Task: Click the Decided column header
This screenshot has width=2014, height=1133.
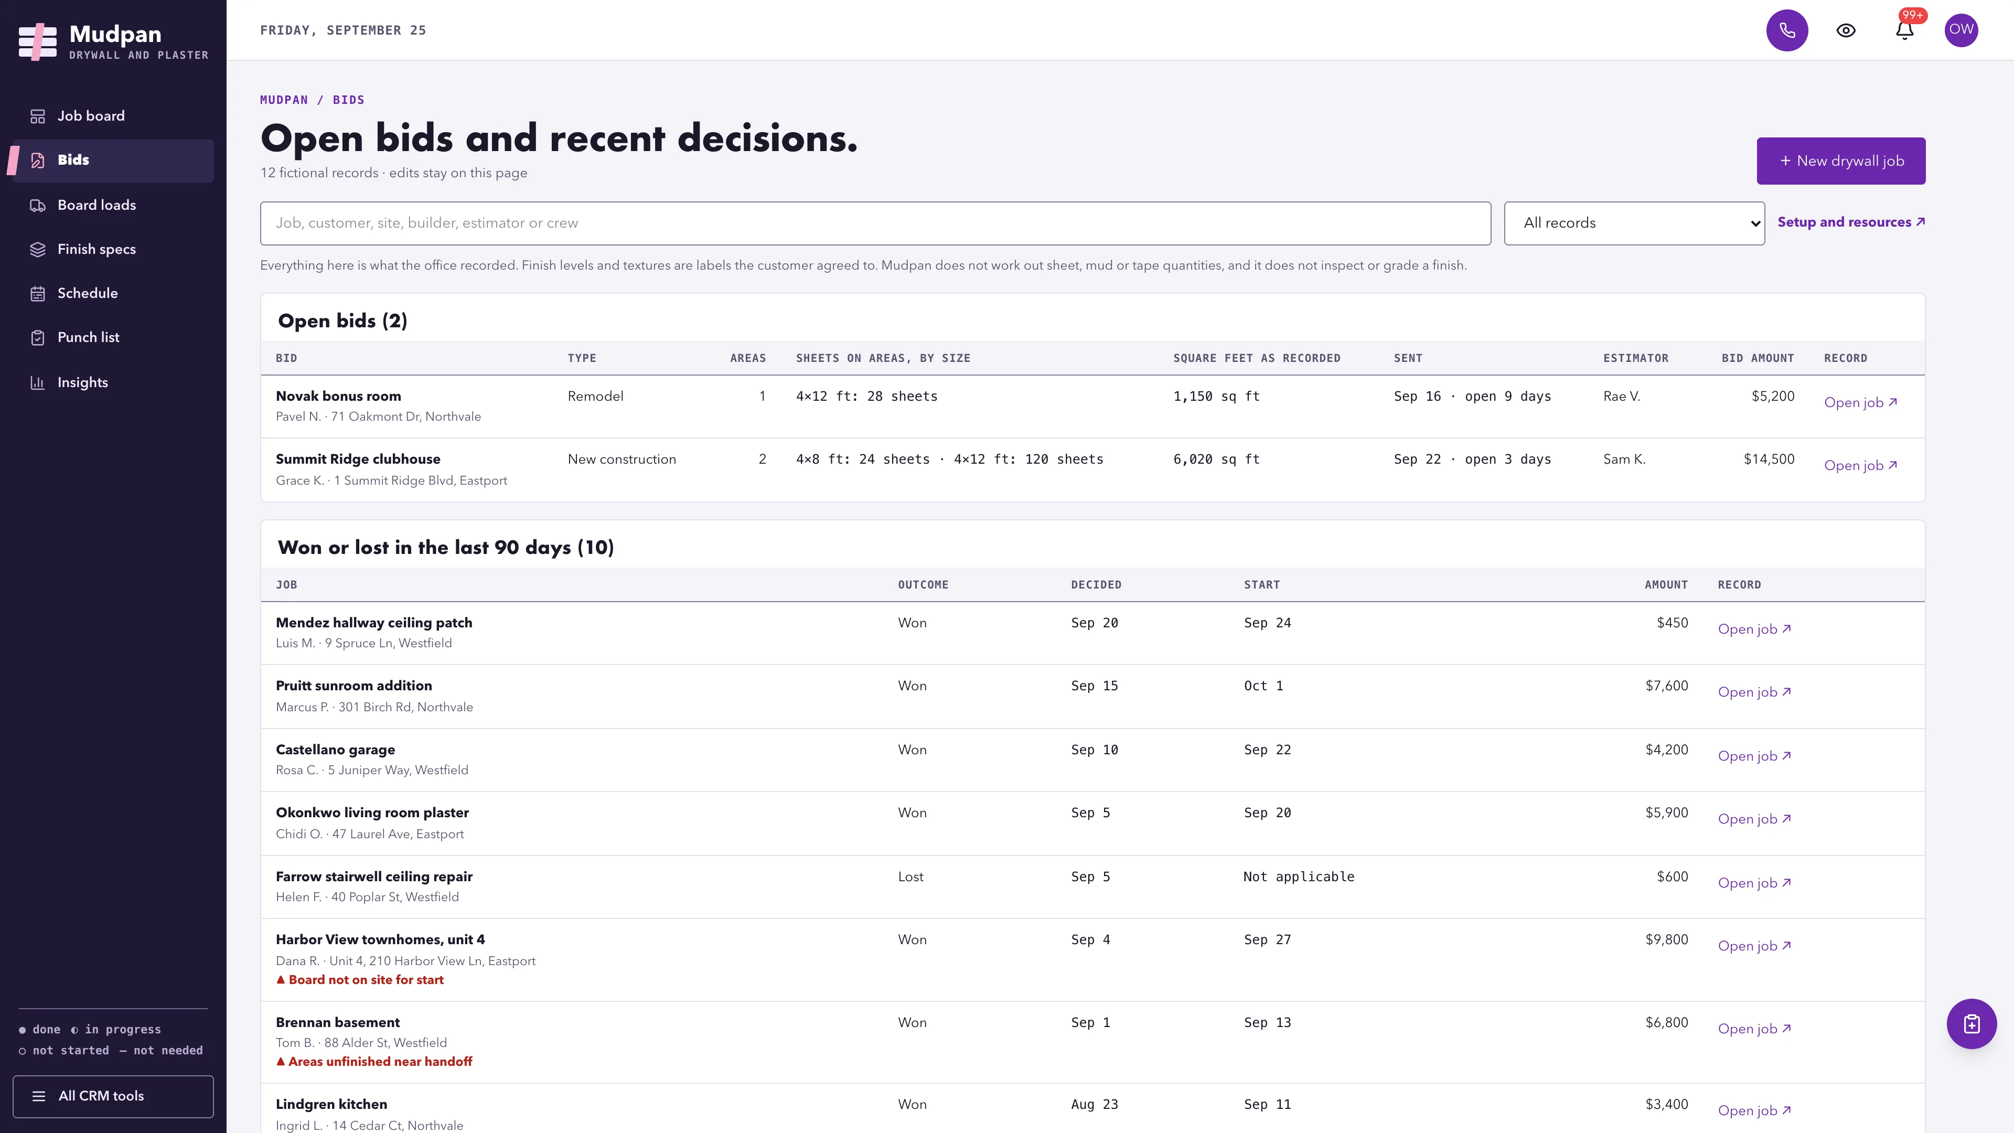Action: 1095,585
